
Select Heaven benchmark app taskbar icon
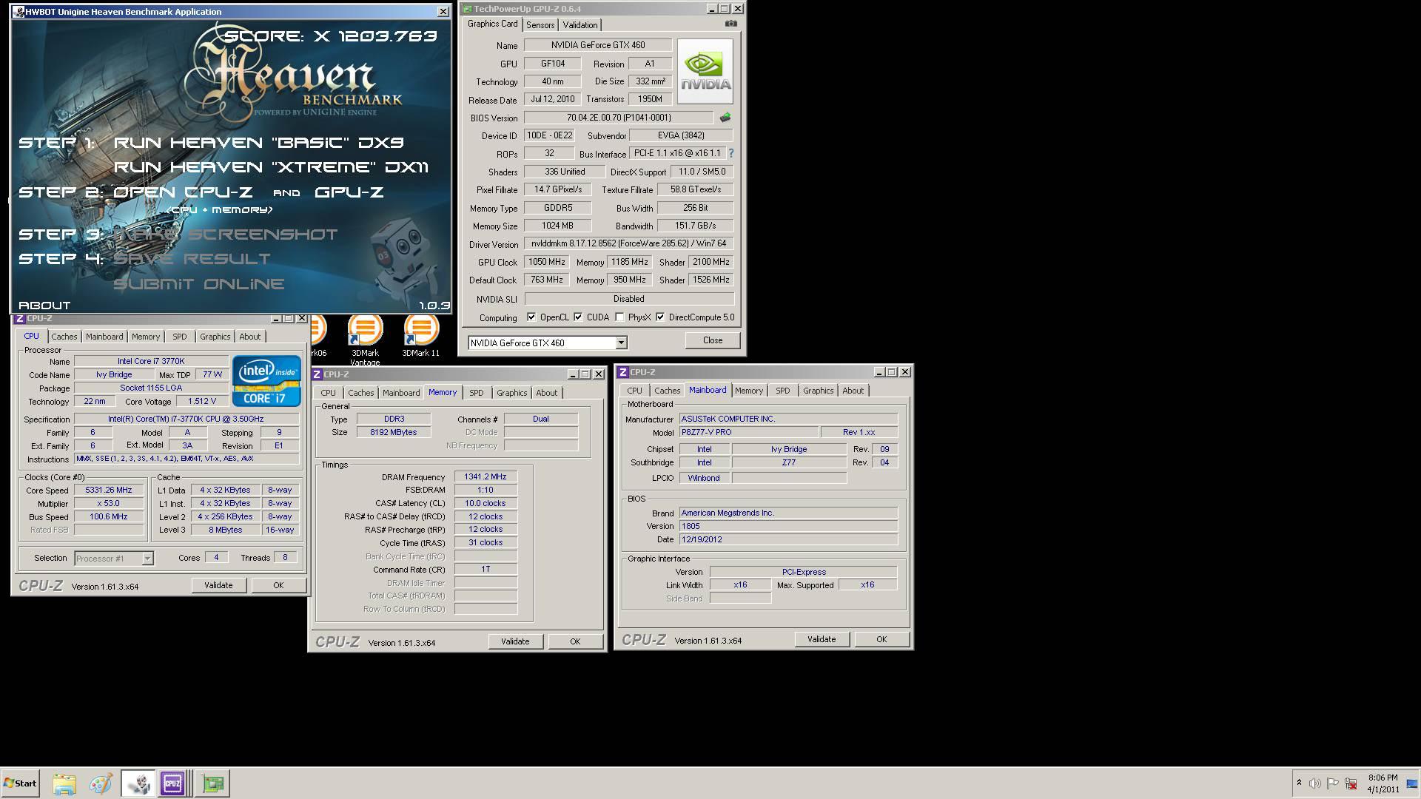click(138, 783)
